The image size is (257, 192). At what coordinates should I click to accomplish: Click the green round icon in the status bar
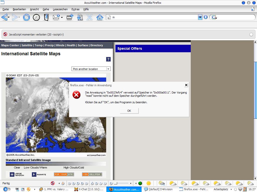(140, 183)
